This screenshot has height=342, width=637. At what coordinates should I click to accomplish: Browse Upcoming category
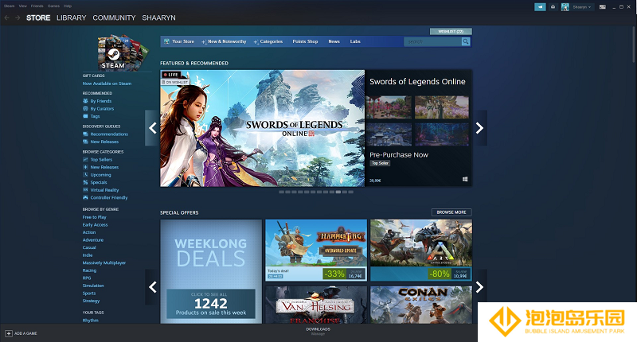100,175
